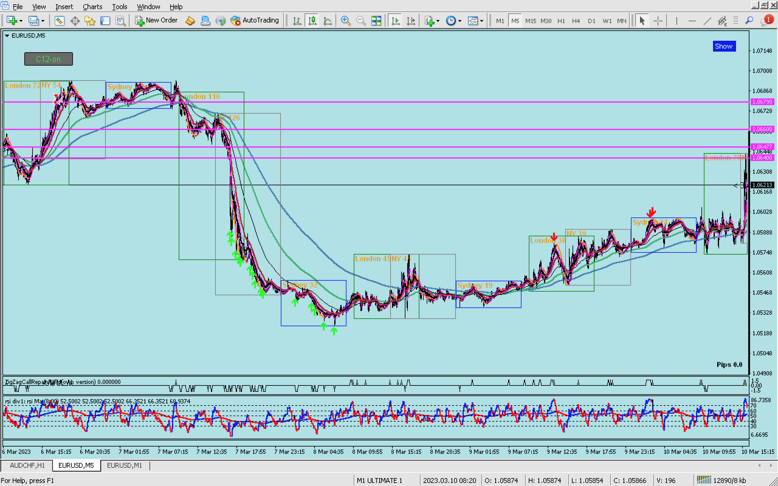
Task: Click the Zoom In magnifier icon
Action: point(346,21)
